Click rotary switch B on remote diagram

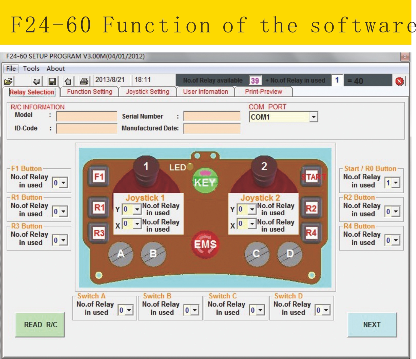point(153,254)
